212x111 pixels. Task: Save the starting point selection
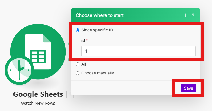point(189,88)
